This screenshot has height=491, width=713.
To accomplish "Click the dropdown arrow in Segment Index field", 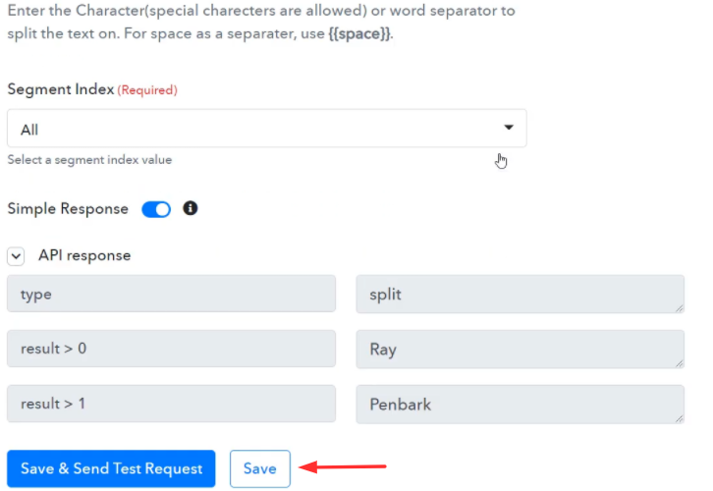I will point(509,128).
